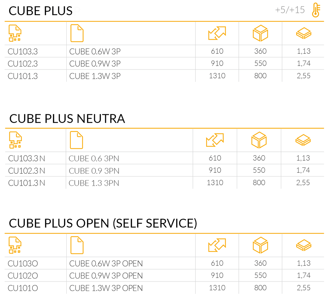Select the CU103.3 product code
325x300 pixels.
coord(23,51)
